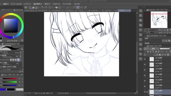The height and width of the screenshot is (96, 171).
Task: Click New Raster Layer icon in Layer panel
Action: tap(155, 55)
